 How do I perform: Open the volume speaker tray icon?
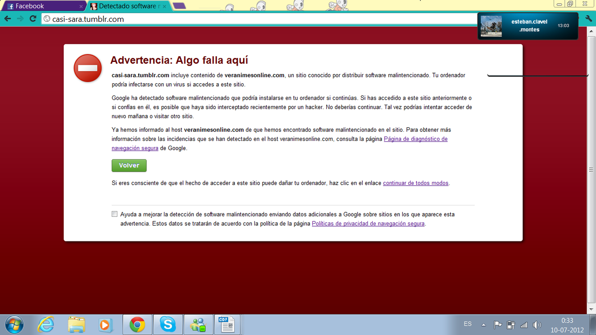coord(537,325)
